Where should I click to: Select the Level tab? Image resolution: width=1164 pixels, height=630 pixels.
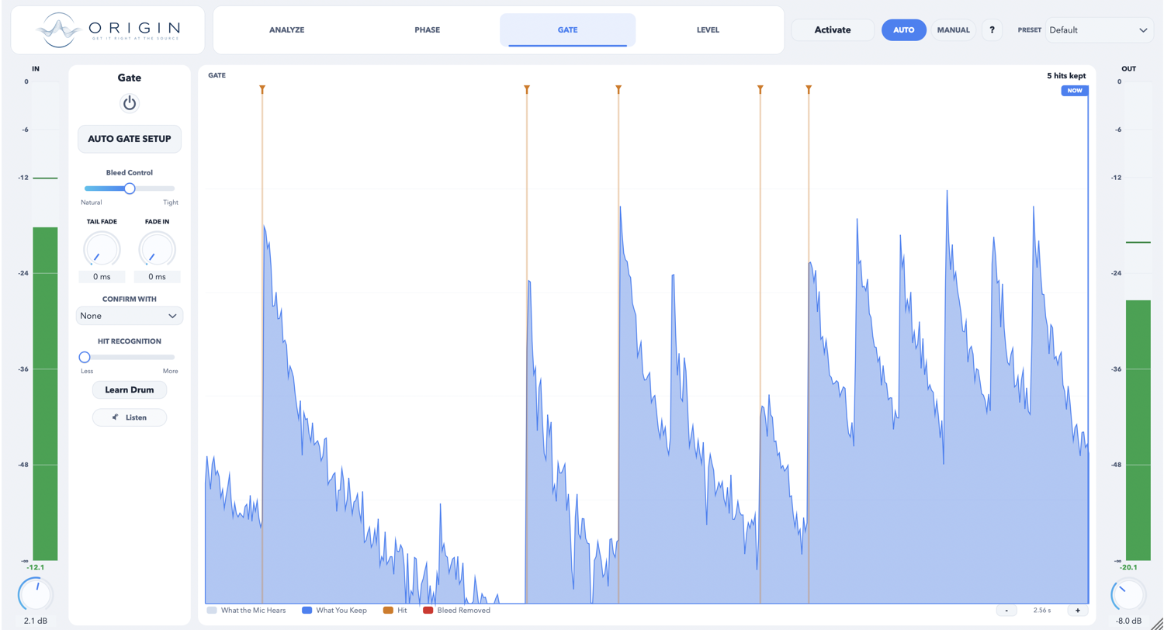(708, 30)
